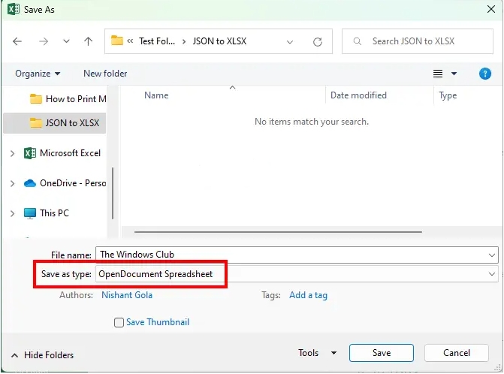The height and width of the screenshot is (374, 504).
Task: Create a New folder
Action: point(105,74)
